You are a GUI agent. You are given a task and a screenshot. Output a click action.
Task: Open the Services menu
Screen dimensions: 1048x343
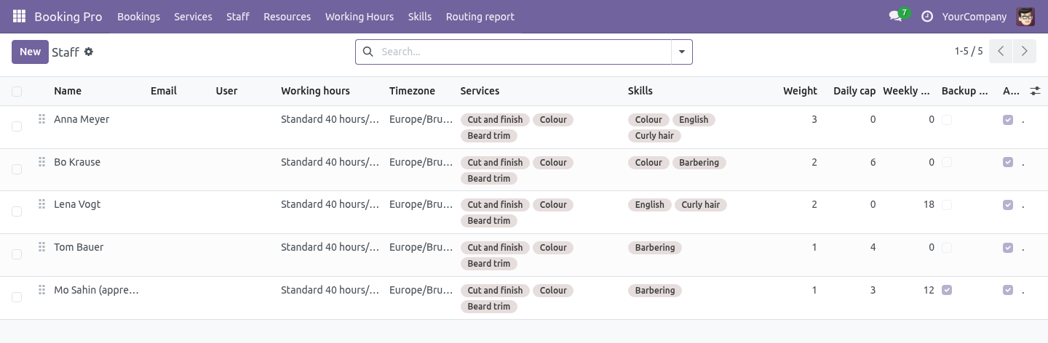193,16
